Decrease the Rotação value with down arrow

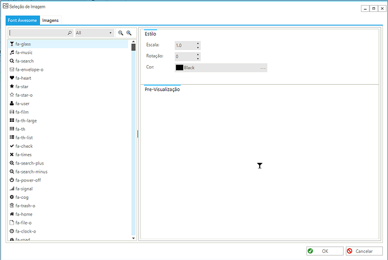[x=198, y=58]
